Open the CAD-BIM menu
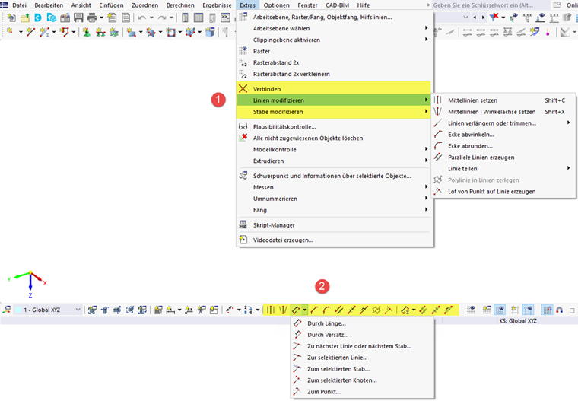The width and height of the screenshot is (578, 401). tap(337, 5)
